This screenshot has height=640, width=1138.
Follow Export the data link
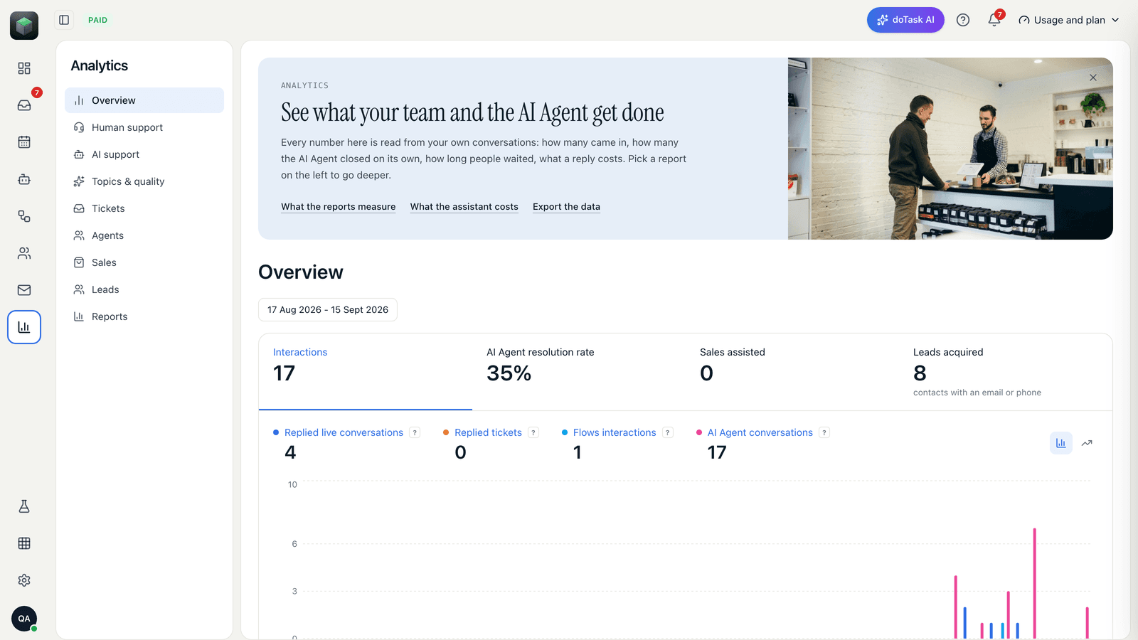(567, 207)
